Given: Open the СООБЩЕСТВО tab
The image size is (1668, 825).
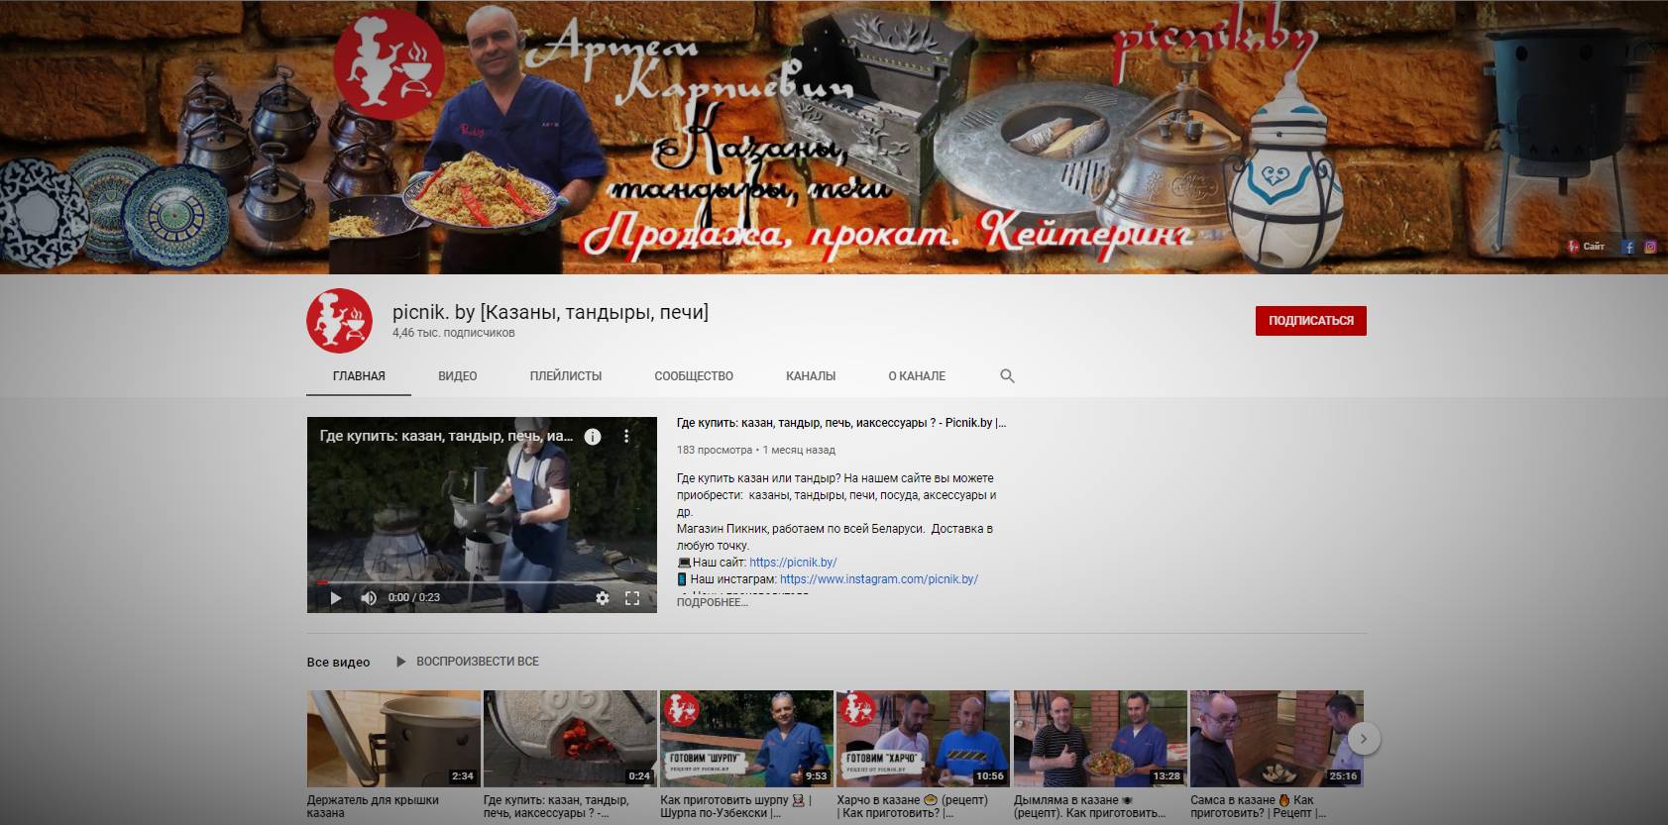Looking at the screenshot, I should [x=694, y=376].
